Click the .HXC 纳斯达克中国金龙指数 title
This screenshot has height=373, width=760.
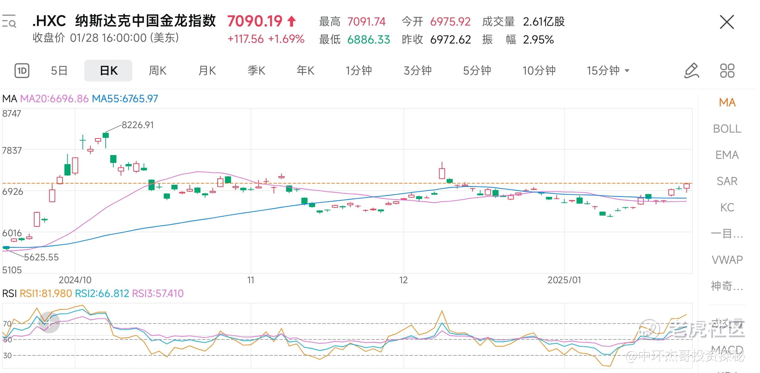point(124,21)
